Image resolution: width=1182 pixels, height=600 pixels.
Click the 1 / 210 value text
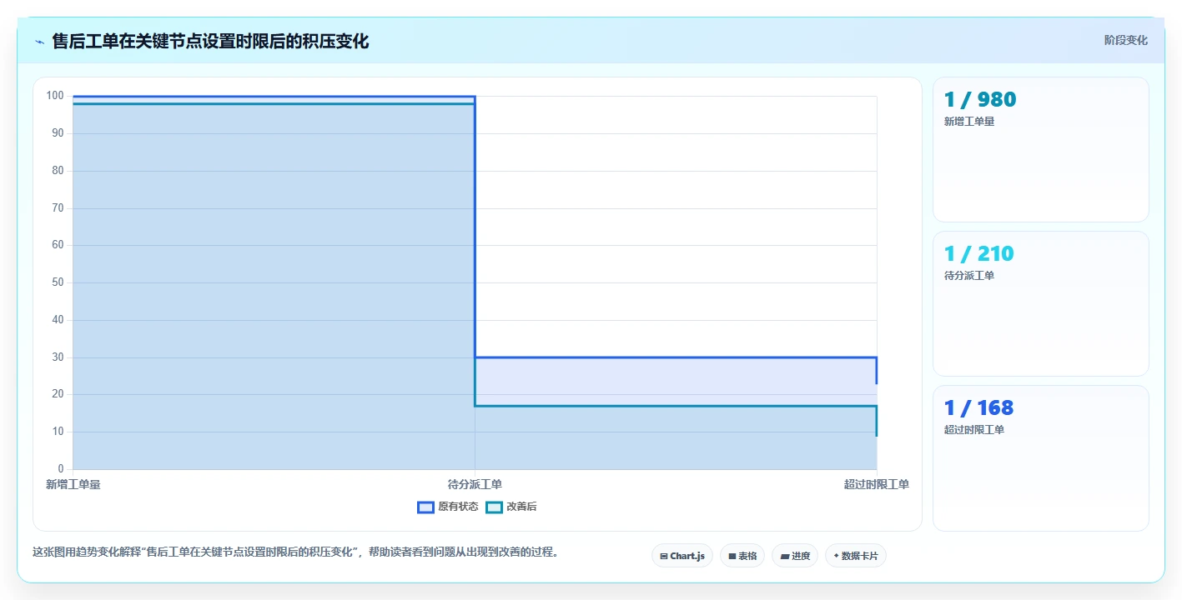coord(978,253)
